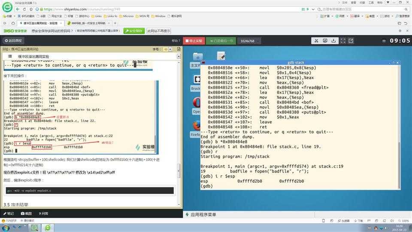Click the 下载 downloads status bar item
Image resolution: width=412 pixels, height=232 pixels.
358,221
